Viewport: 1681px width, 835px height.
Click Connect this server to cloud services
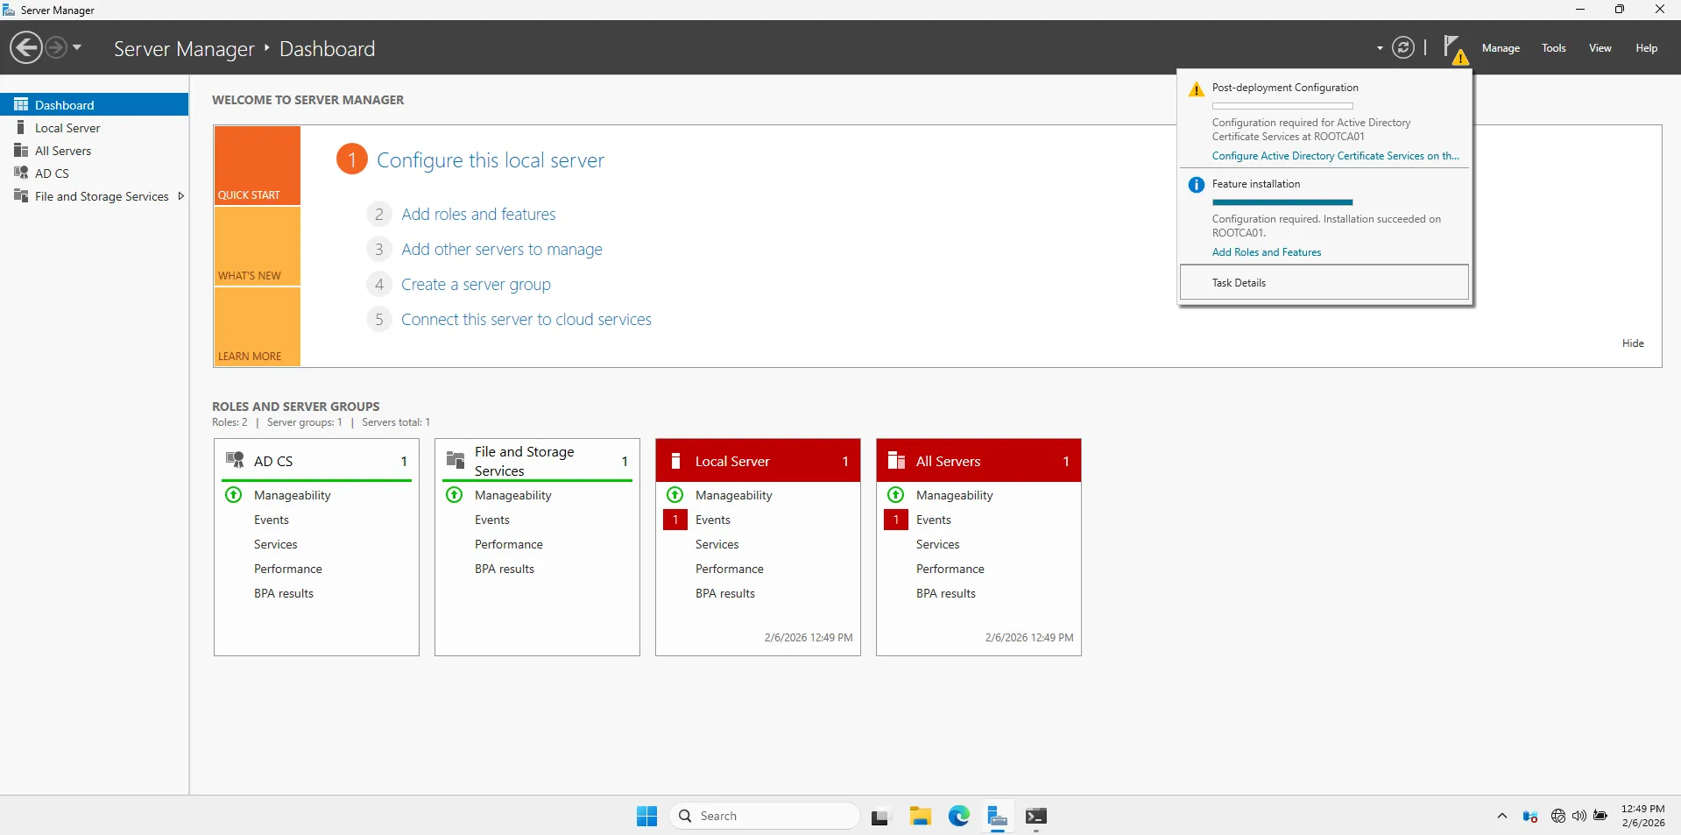point(526,320)
